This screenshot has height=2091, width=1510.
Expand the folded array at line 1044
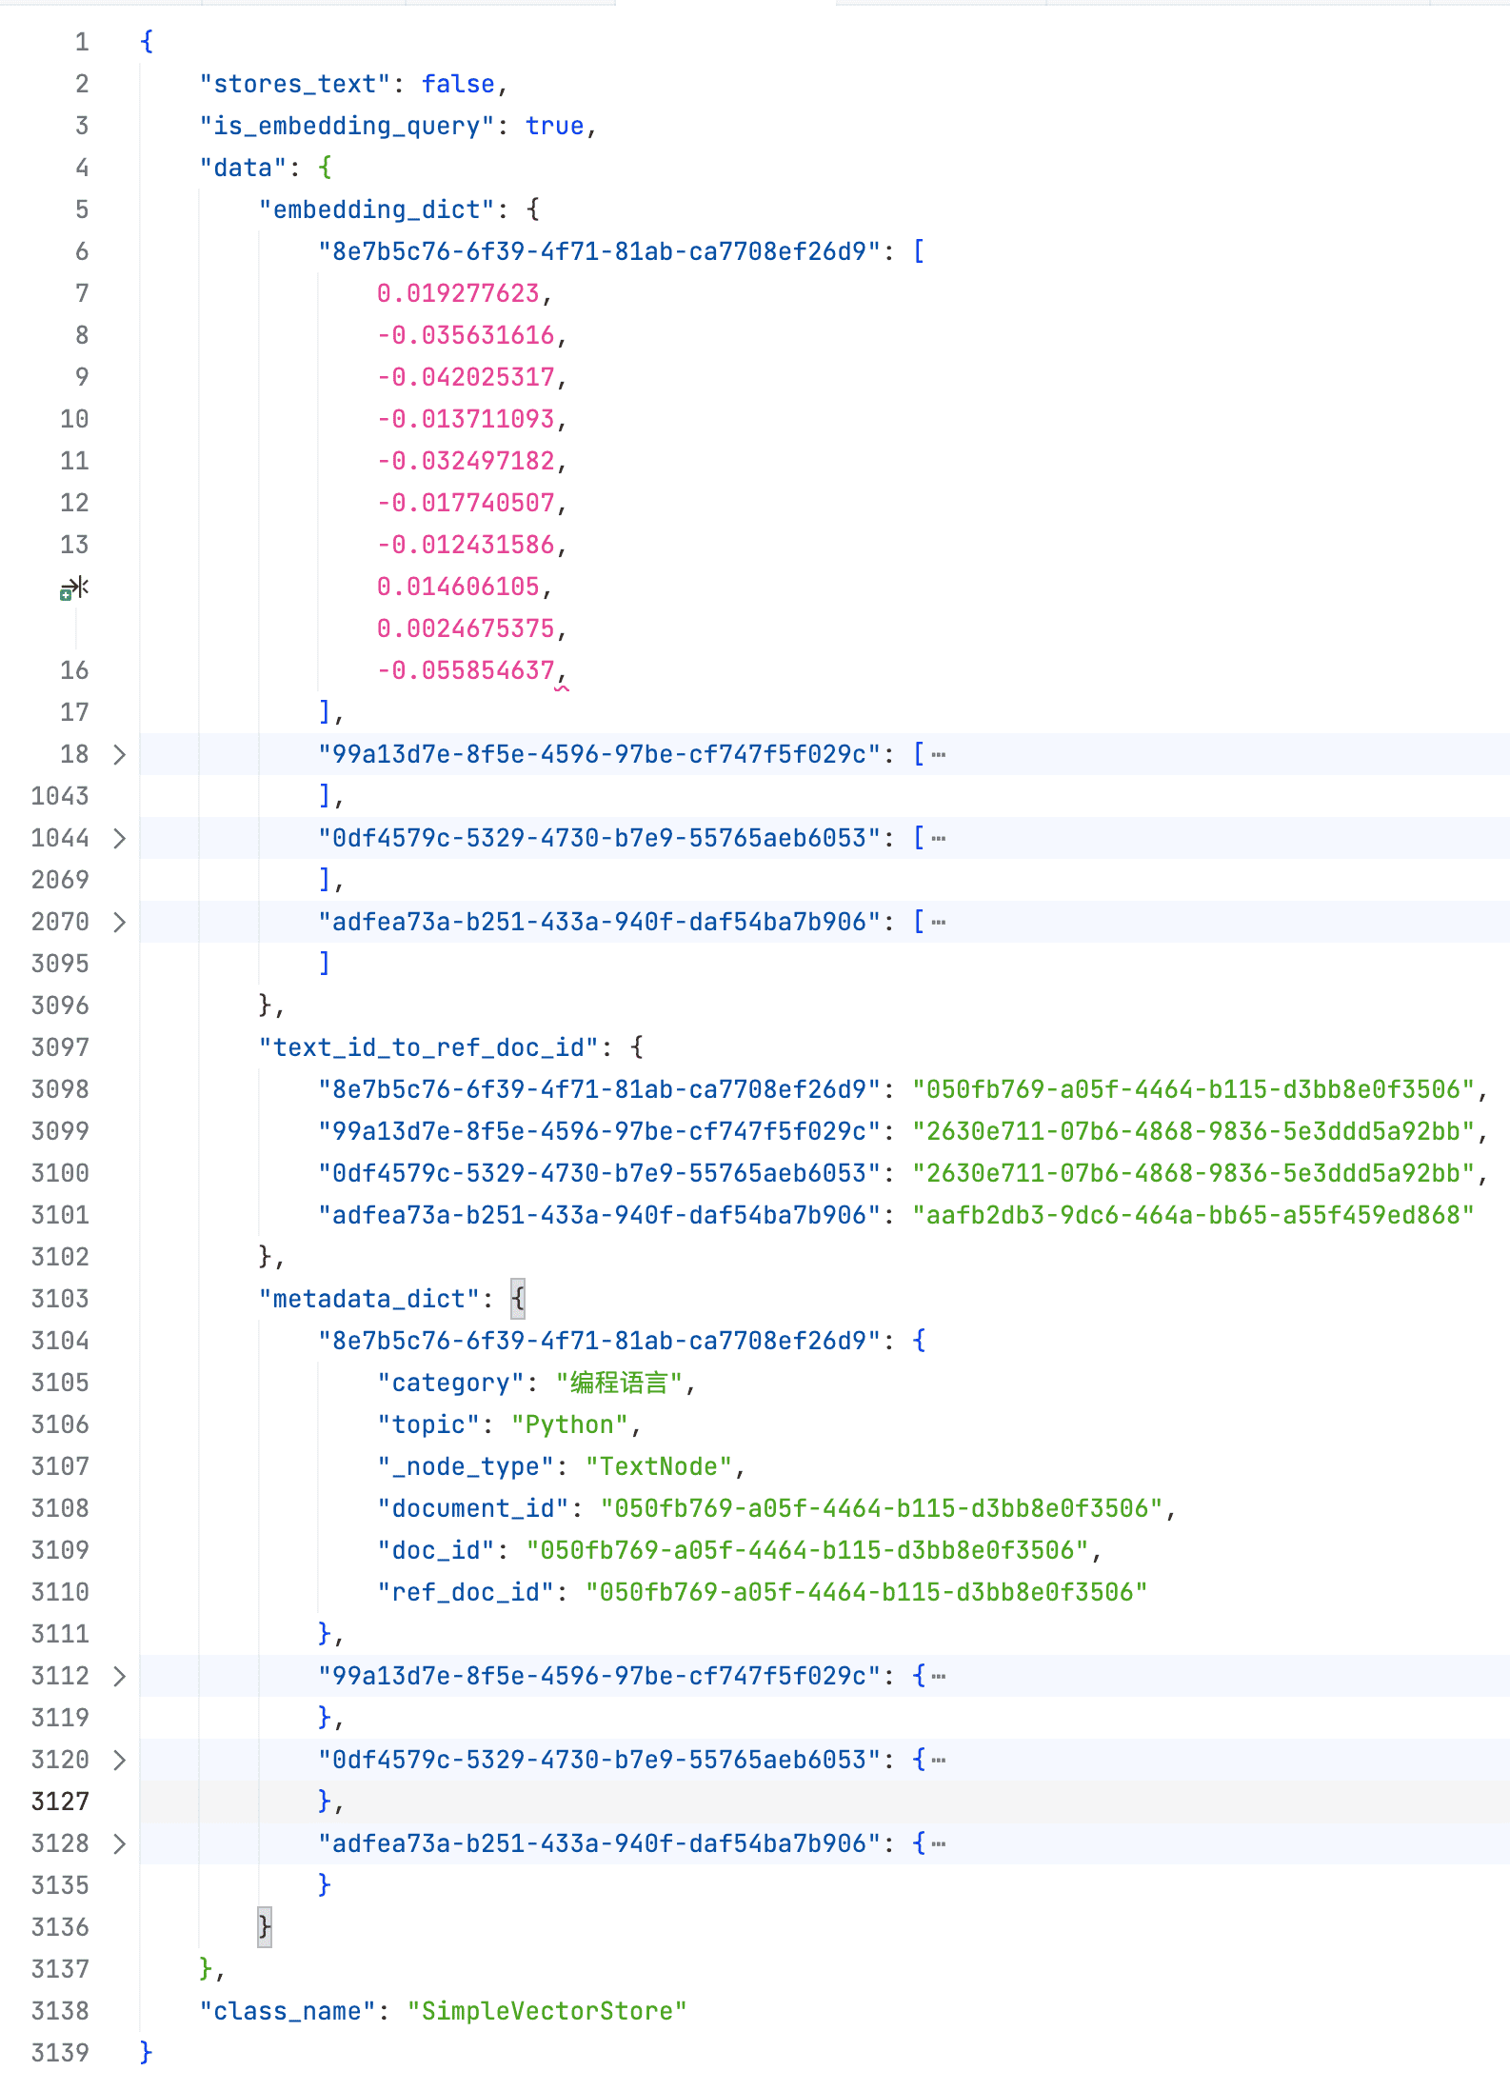(x=119, y=839)
